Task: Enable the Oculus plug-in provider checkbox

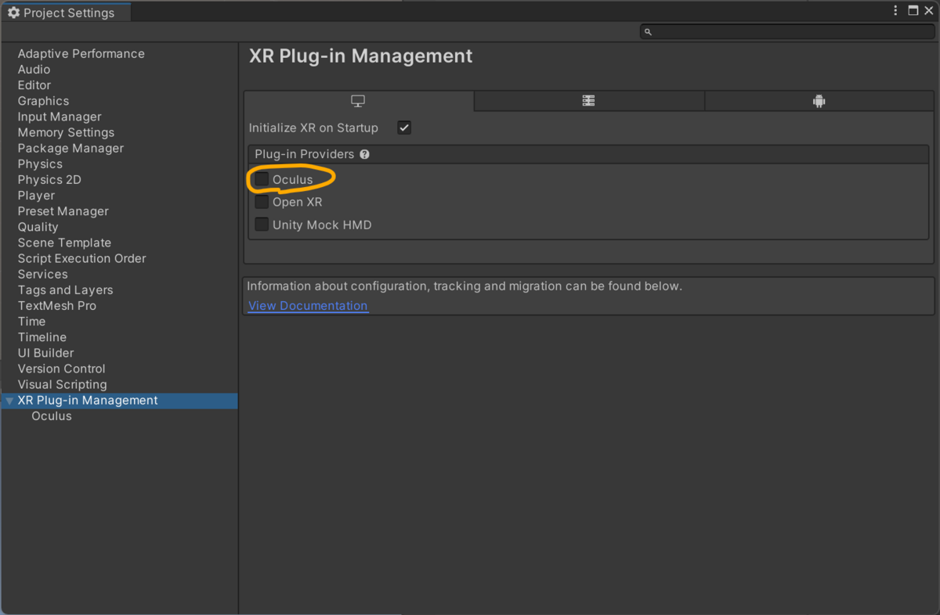Action: (x=262, y=179)
